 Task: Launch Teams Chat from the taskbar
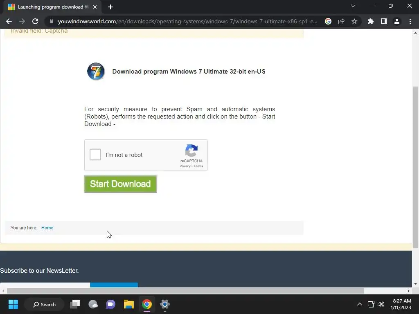pyautogui.click(x=110, y=304)
